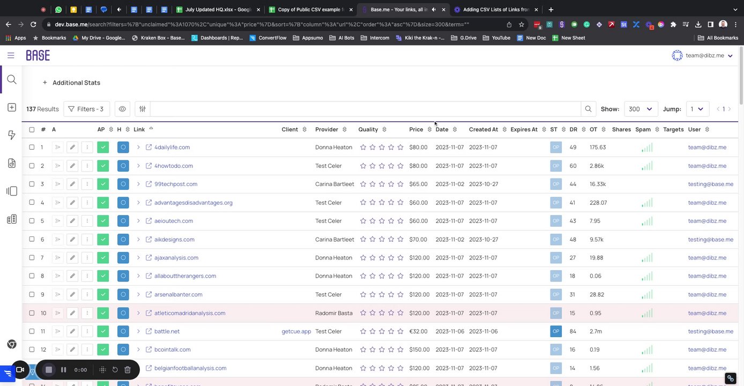
Task: Check the checkbox for row 5
Action: point(32,221)
